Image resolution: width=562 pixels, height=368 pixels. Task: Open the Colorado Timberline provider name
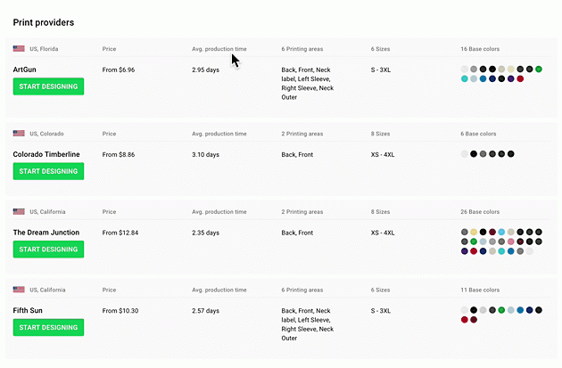46,154
